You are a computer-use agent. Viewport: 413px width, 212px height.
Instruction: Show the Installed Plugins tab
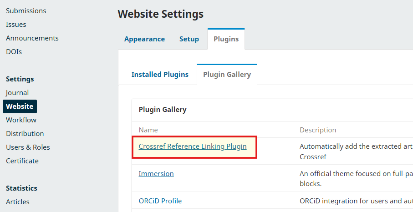160,75
